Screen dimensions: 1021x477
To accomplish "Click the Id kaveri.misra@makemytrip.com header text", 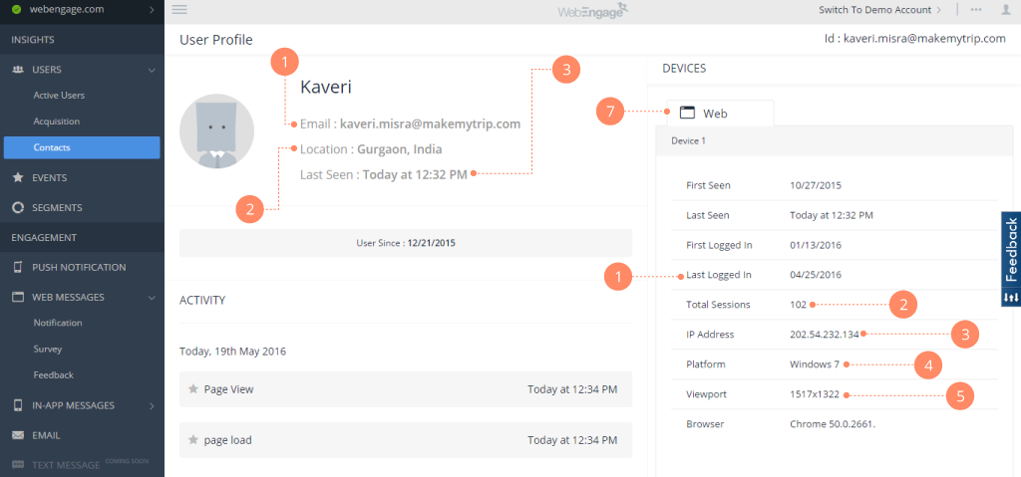I will pos(915,39).
